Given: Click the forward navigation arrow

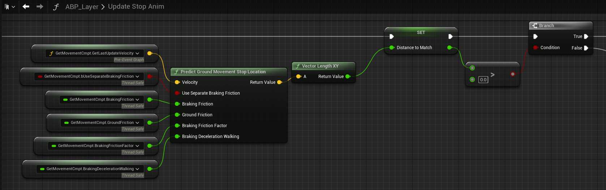Looking at the screenshot, I should point(40,7).
